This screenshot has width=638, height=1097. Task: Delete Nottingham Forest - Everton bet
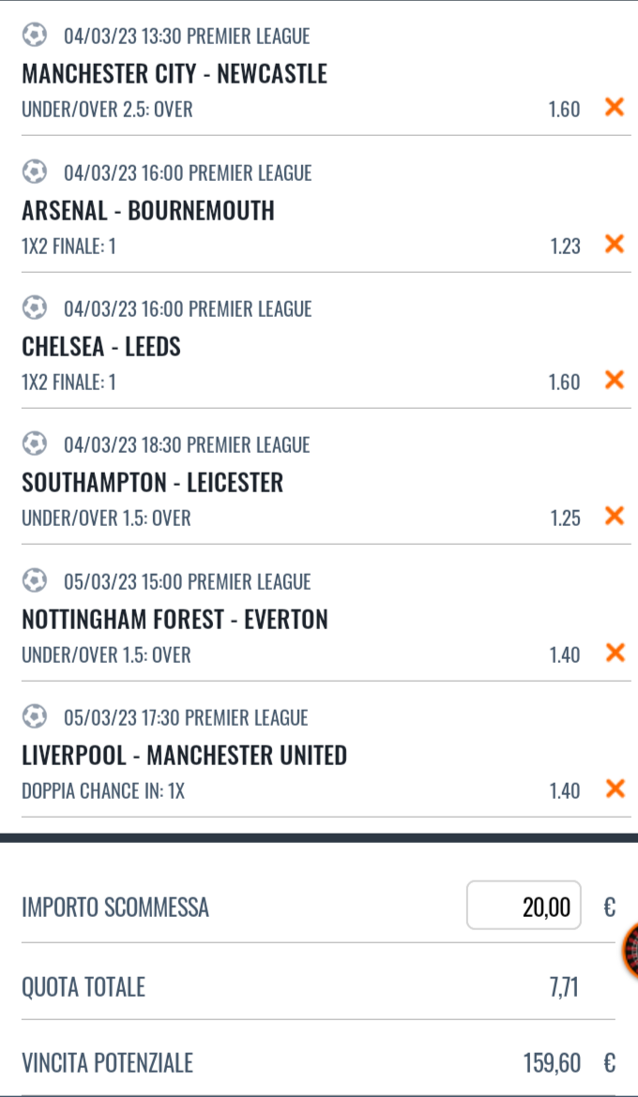click(x=615, y=653)
